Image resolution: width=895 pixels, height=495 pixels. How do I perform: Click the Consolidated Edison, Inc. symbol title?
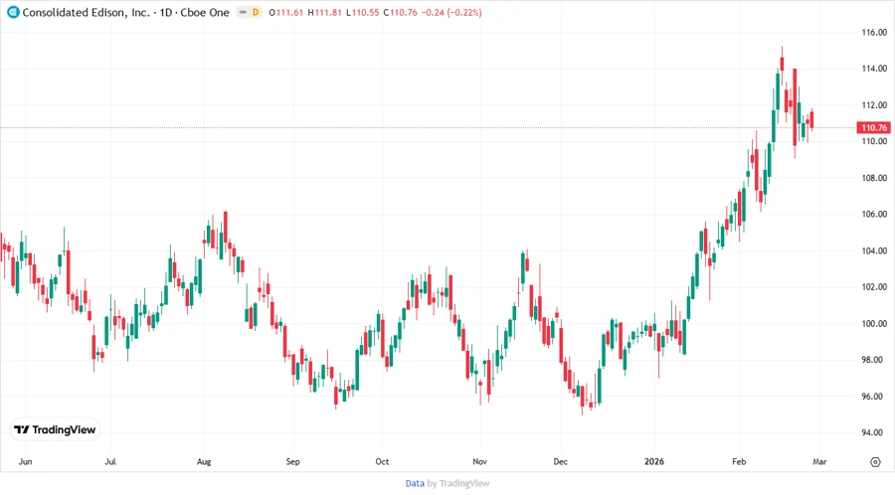pyautogui.click(x=87, y=12)
